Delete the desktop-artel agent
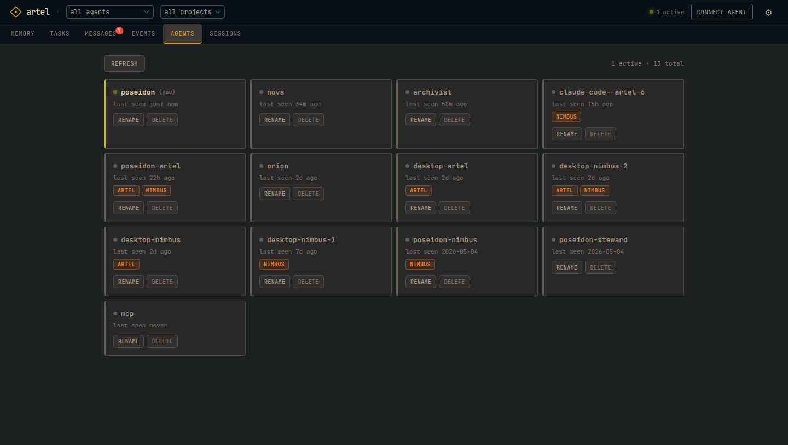Image resolution: width=788 pixels, height=445 pixels. (x=454, y=208)
